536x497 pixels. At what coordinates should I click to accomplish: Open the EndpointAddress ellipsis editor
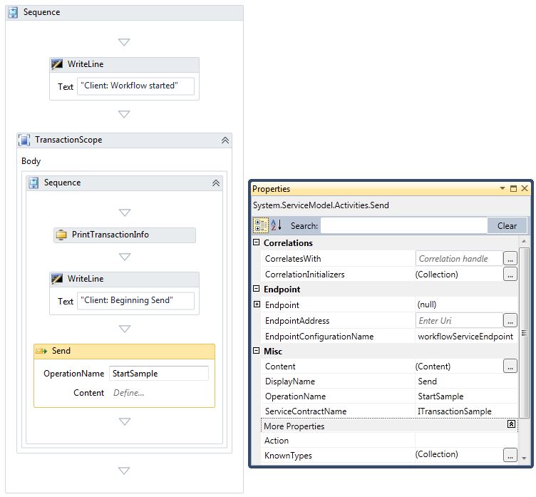(510, 321)
